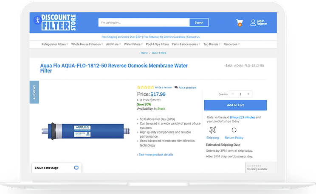Click the Discount Filter Store logo

pyautogui.click(x=59, y=22)
